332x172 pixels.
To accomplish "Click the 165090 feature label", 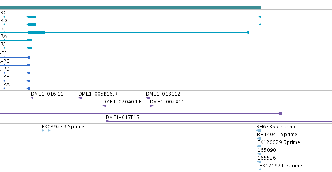I will tap(267, 150).
